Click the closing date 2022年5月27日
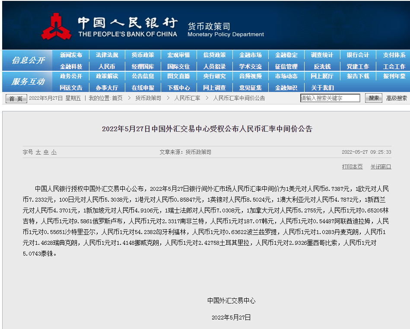The image size is (410, 329). [231, 317]
